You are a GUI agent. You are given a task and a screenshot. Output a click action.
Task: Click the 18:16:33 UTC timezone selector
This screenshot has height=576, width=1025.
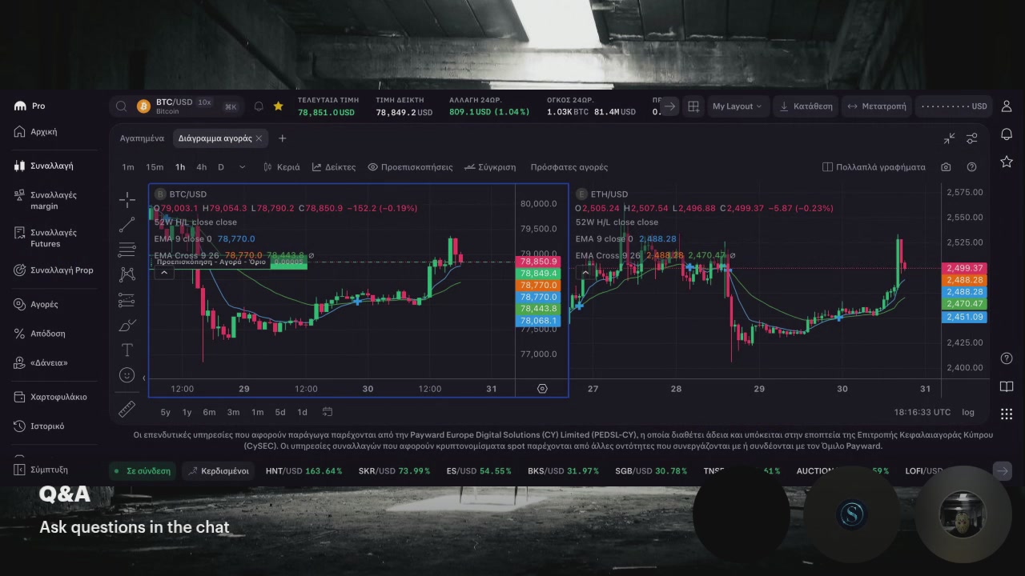[922, 412]
